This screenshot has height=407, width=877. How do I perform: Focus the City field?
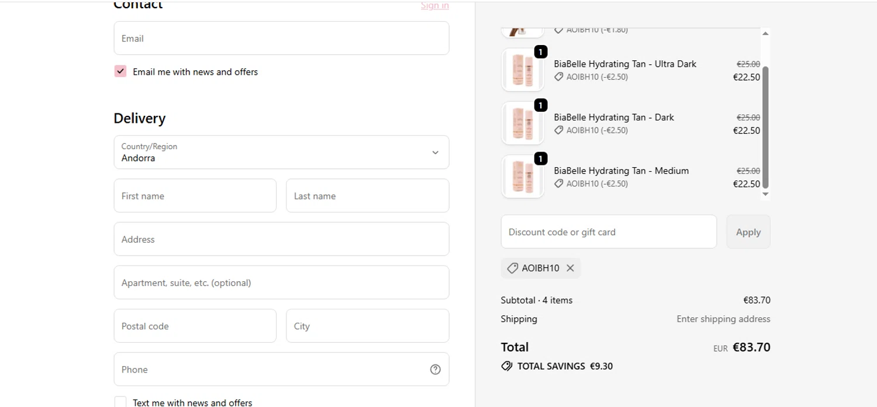click(x=367, y=326)
